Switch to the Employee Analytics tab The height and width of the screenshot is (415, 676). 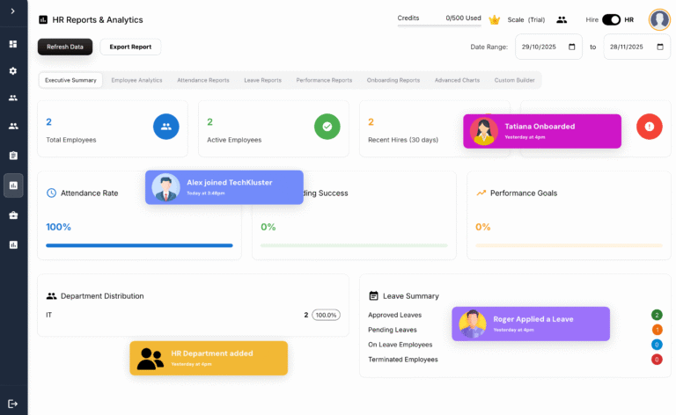pos(136,80)
